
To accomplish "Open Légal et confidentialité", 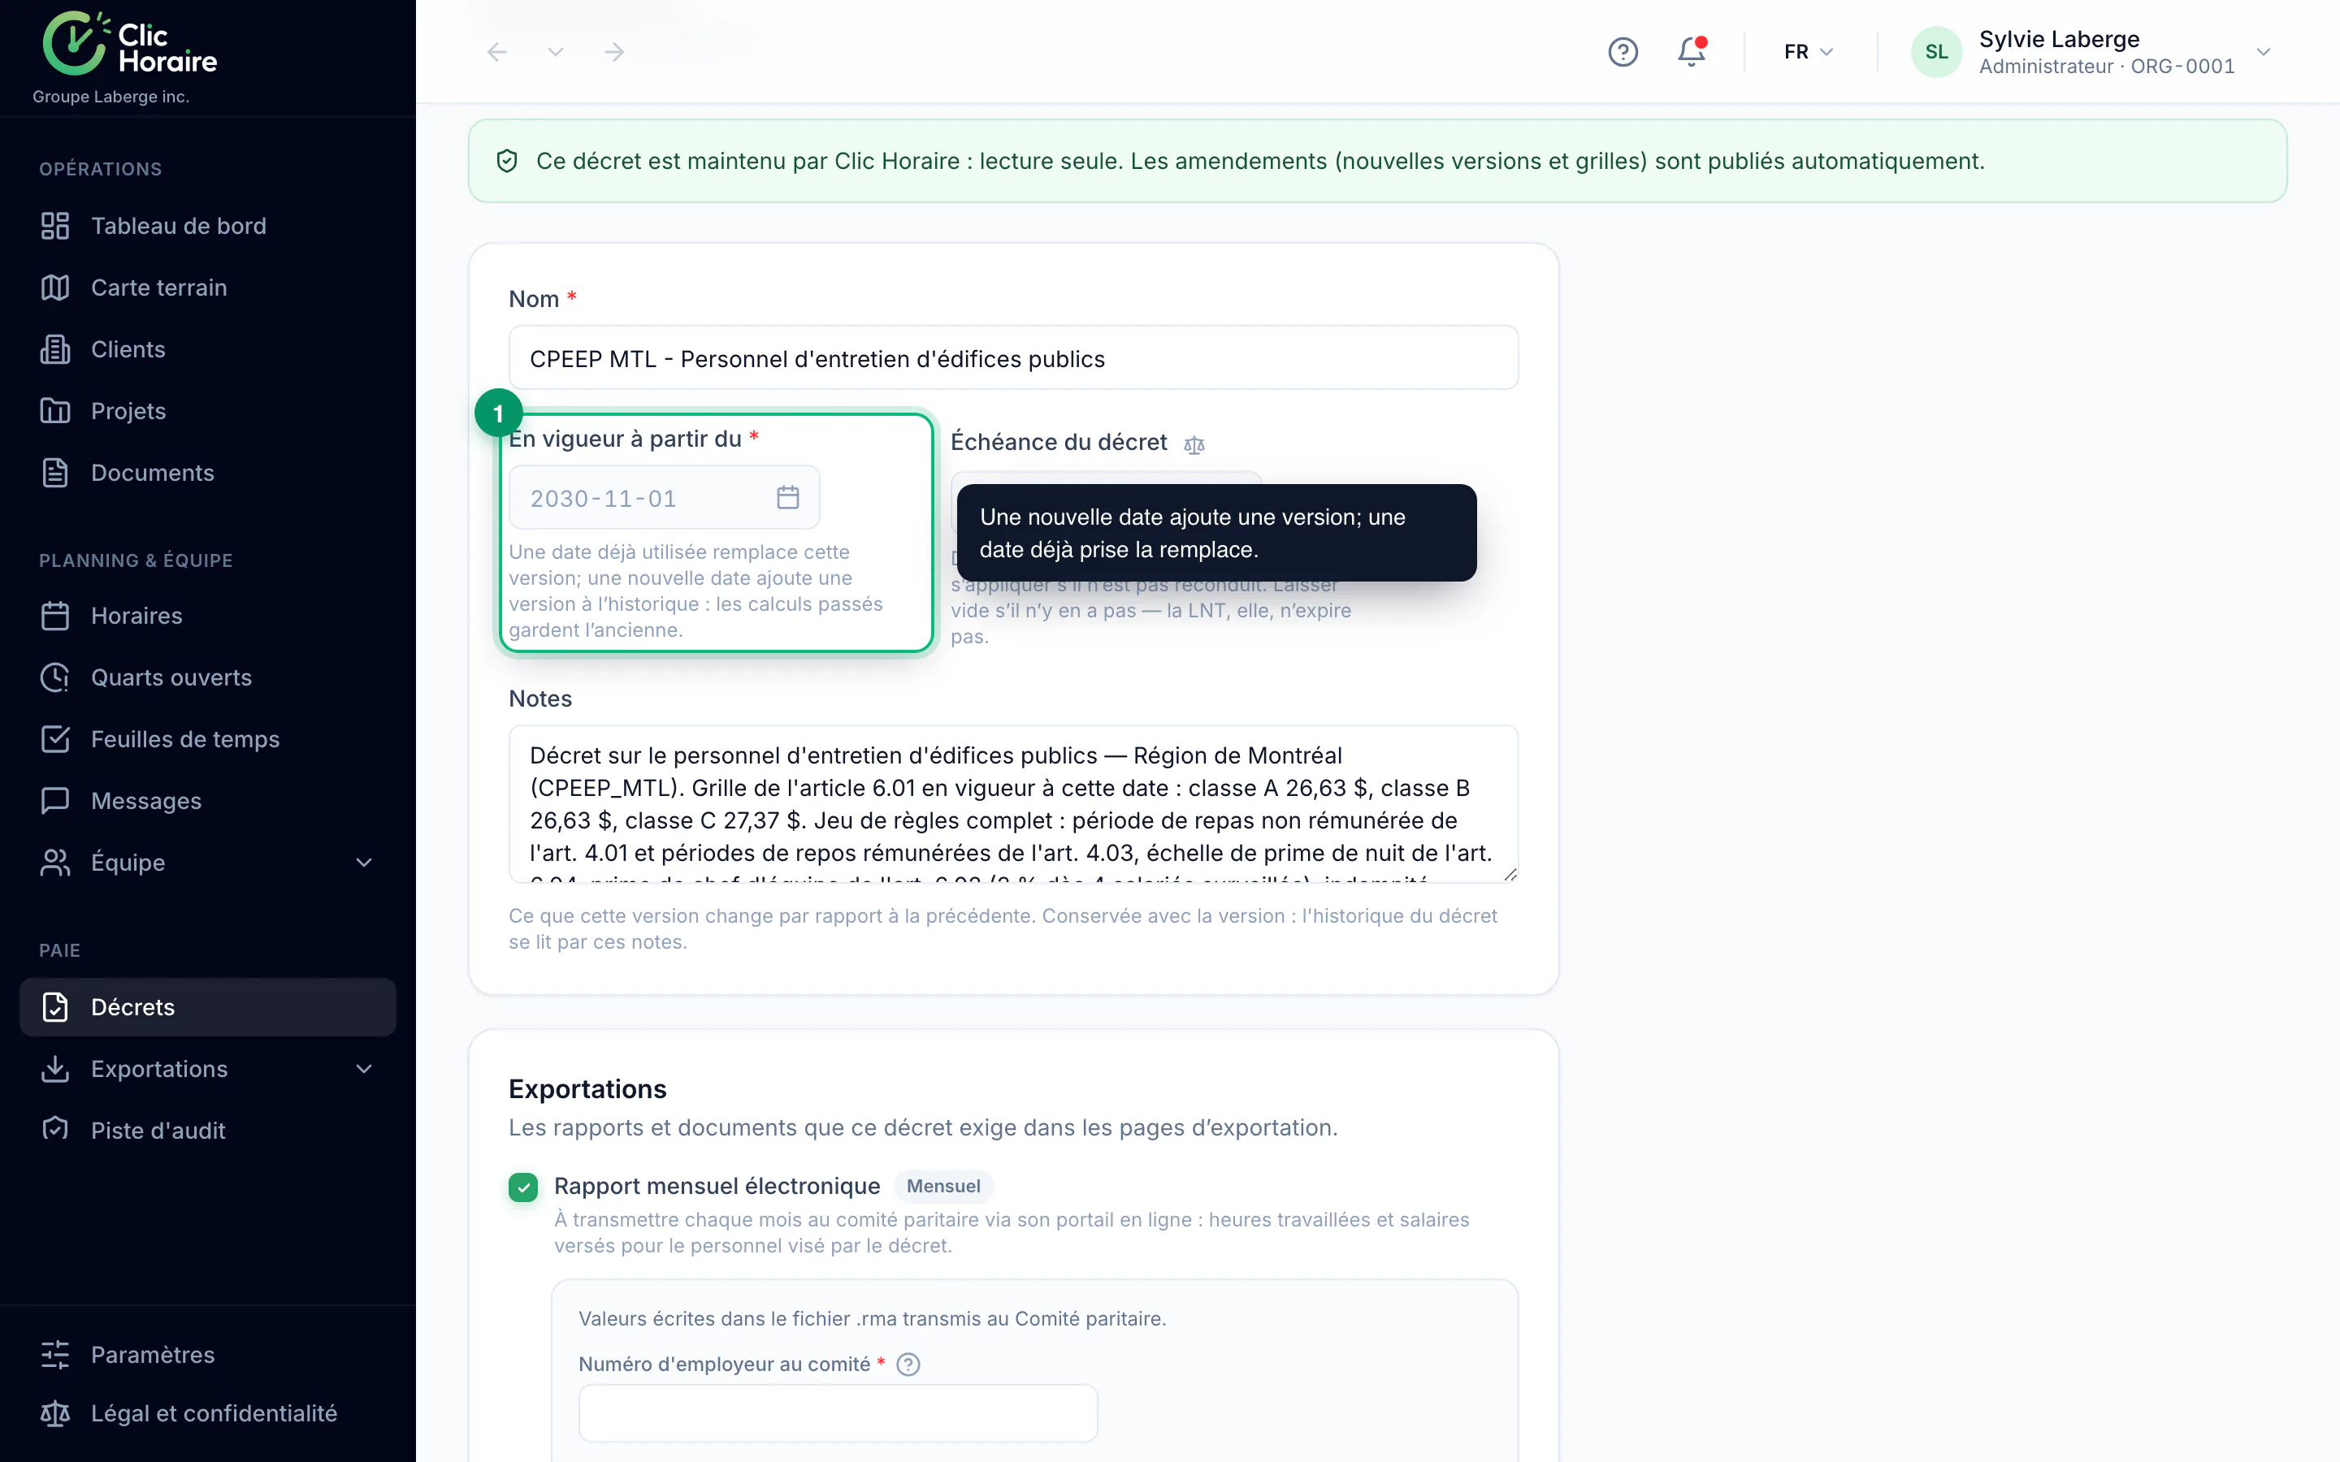I will [208, 1413].
